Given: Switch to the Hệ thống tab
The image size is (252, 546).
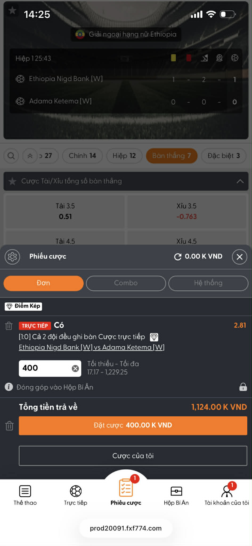Looking at the screenshot, I should click(208, 283).
